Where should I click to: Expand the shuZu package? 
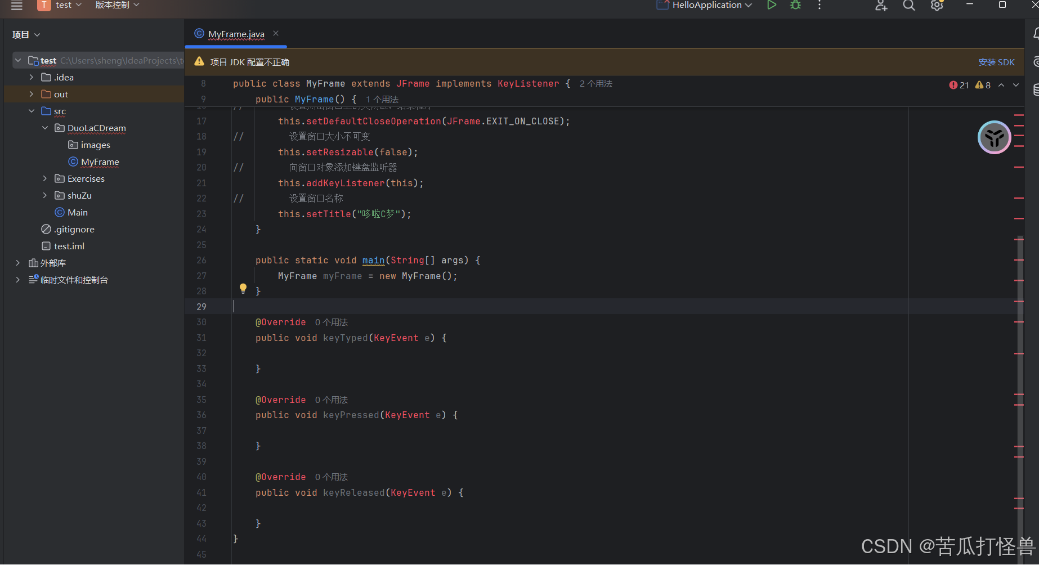(45, 195)
